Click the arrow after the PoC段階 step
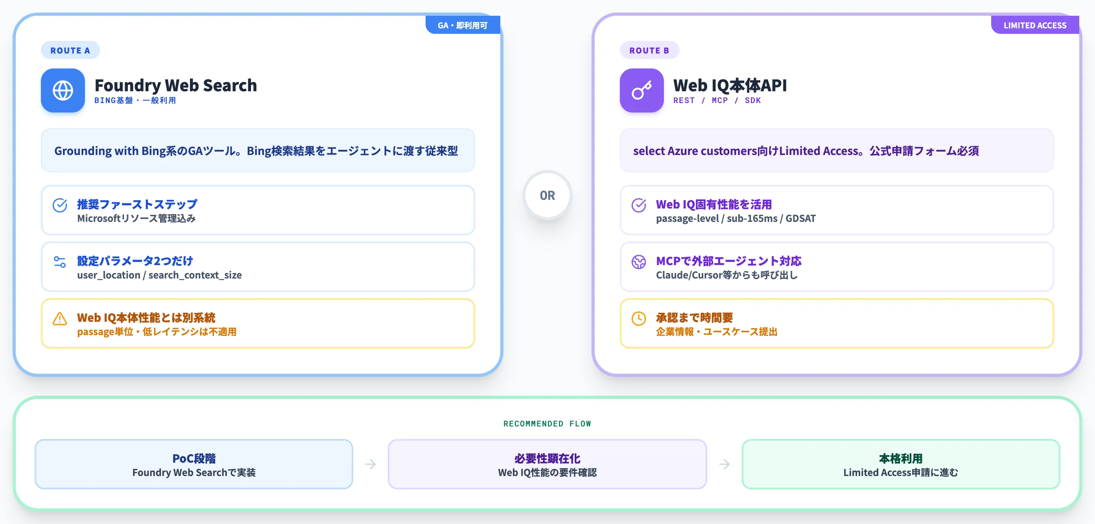Screen dimensions: 1095x524 (371, 464)
